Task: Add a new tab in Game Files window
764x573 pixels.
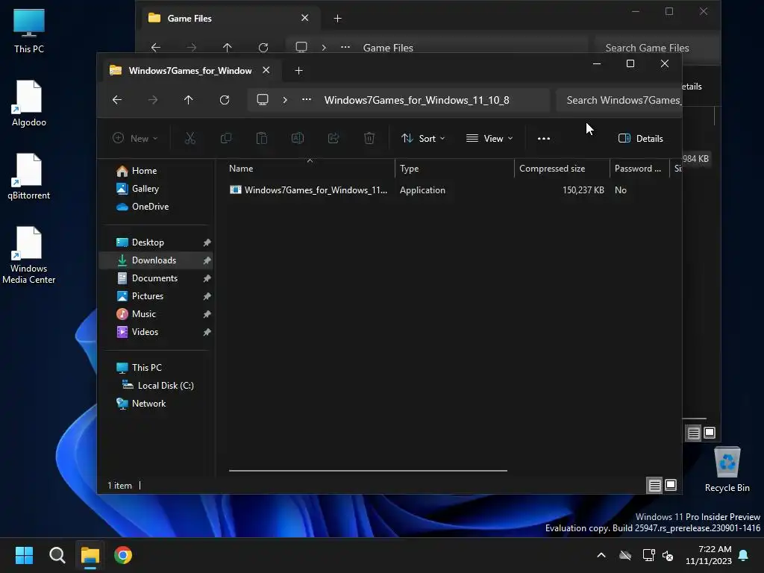Action: [x=338, y=19]
